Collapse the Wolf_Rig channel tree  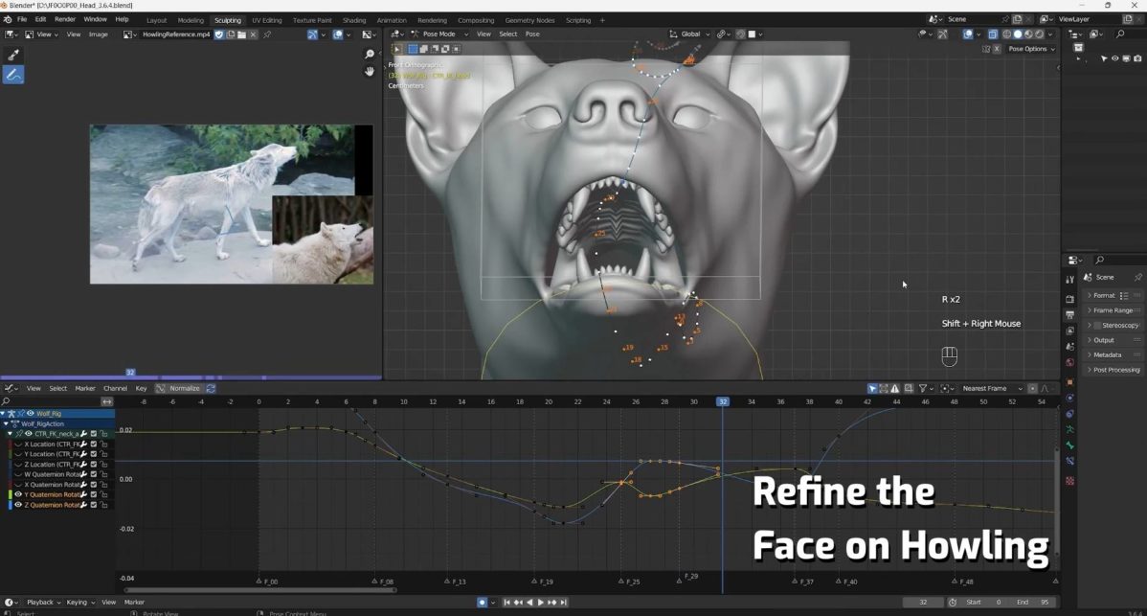[x=4, y=413]
